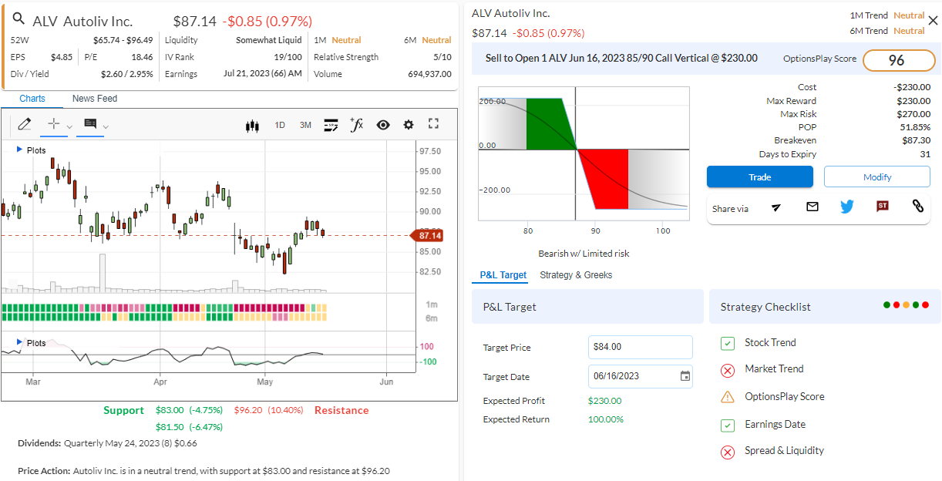This screenshot has height=481, width=942.
Task: Click the OptionsPlay Score warning icon
Action: (x=728, y=397)
